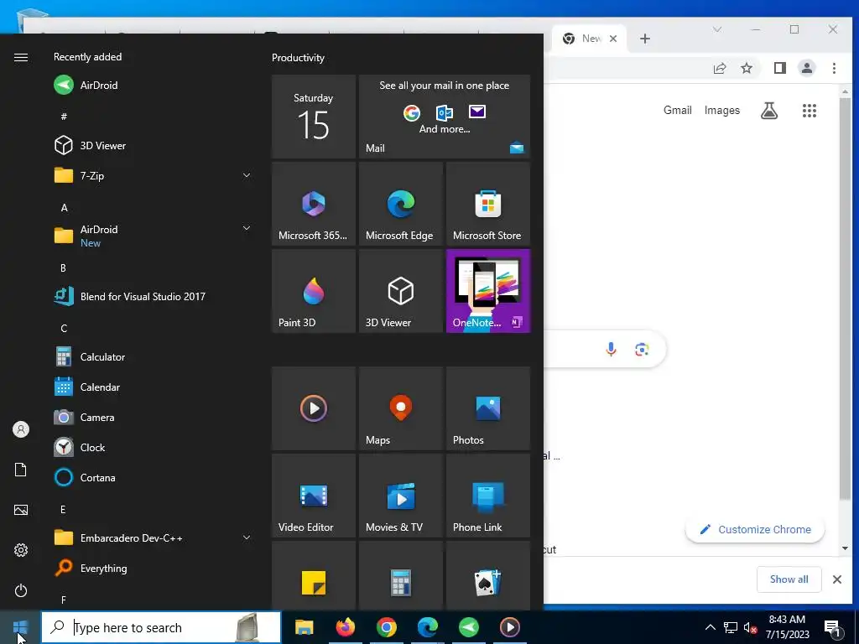The image size is (859, 644).
Task: Open File Explorer from the taskbar
Action: (304, 627)
